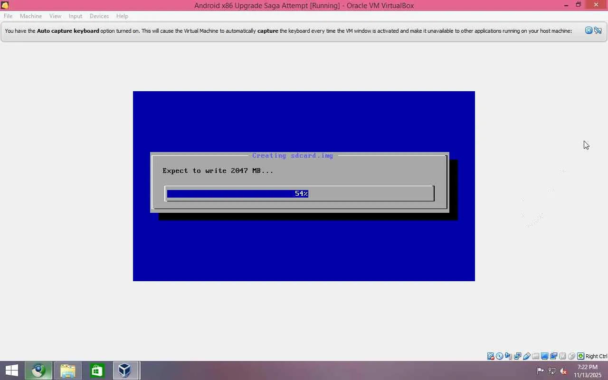Image resolution: width=608 pixels, height=380 pixels.
Task: Open the network adapter indicator in status bar
Action: (518, 356)
